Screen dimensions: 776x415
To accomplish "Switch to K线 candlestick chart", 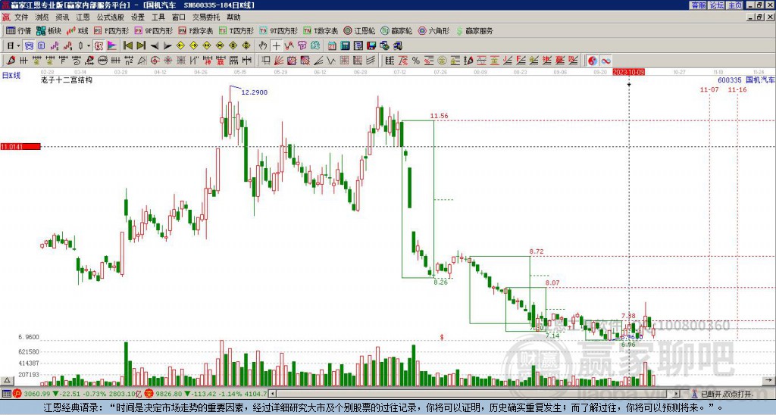I will point(77,30).
